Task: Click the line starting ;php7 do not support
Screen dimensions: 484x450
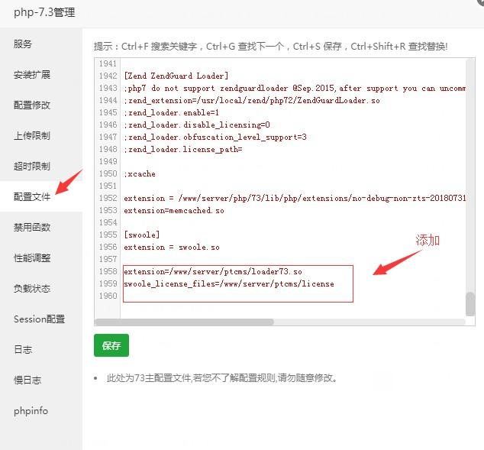Action: coord(295,89)
